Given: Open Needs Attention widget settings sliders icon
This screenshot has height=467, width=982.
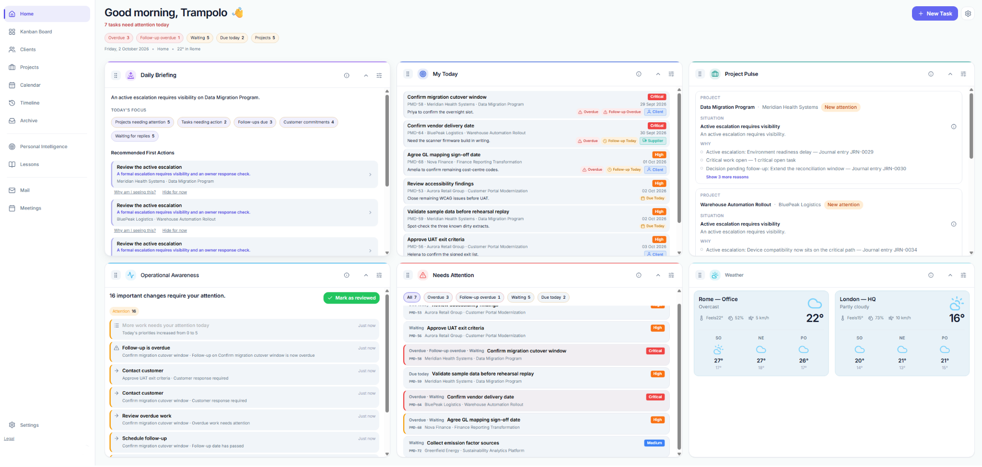Looking at the screenshot, I should (671, 276).
